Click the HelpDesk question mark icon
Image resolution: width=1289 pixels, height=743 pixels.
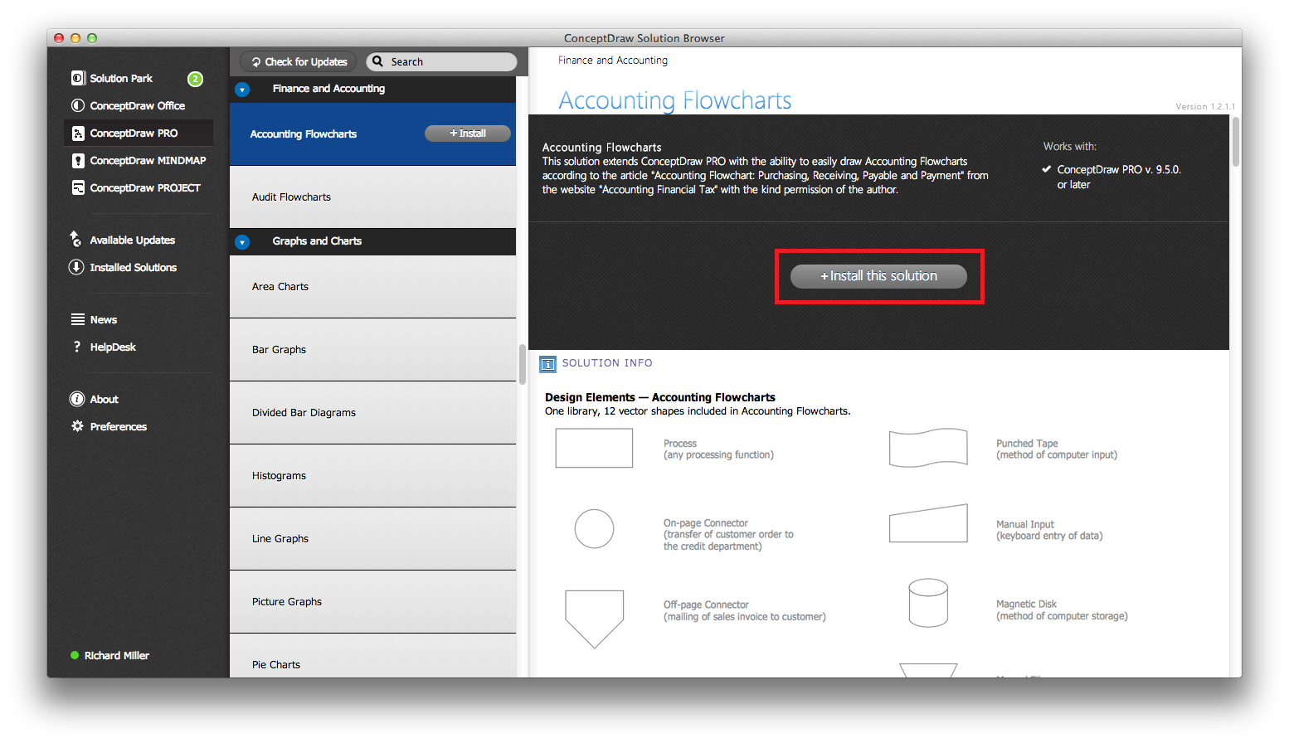[77, 347]
